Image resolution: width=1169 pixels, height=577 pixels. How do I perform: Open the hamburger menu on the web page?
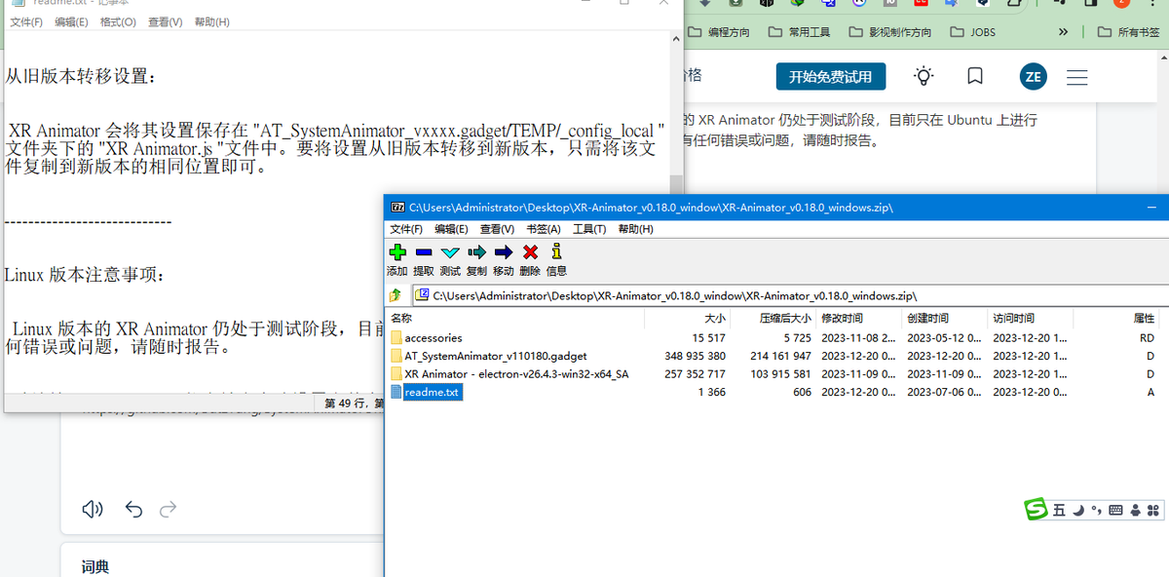[1077, 77]
